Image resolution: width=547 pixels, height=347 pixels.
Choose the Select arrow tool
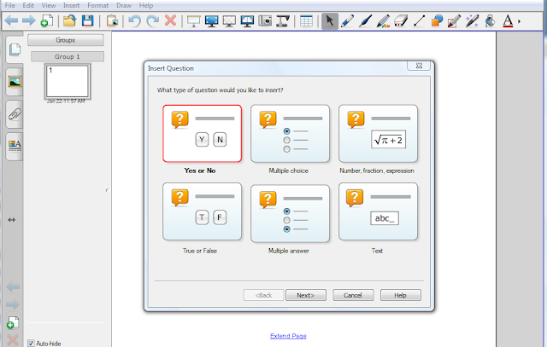(330, 20)
